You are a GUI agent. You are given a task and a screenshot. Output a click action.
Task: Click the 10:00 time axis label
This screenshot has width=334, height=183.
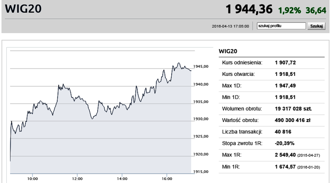click(x=32, y=179)
